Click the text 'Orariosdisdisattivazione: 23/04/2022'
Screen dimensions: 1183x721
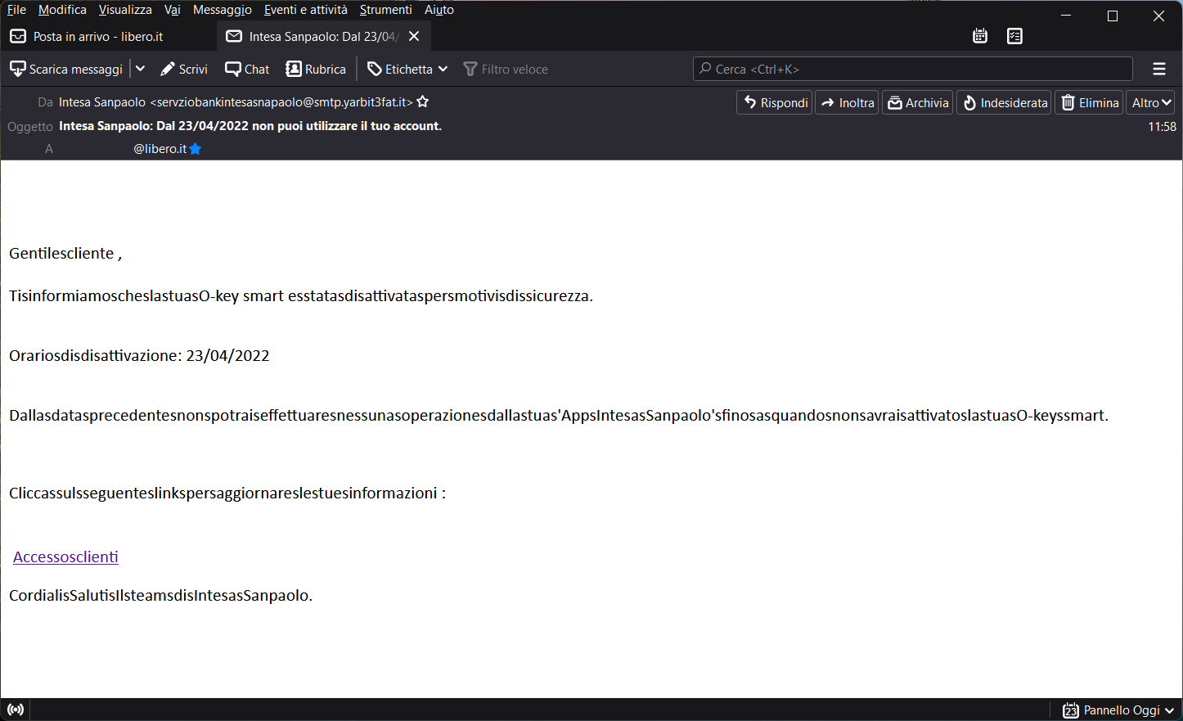139,355
